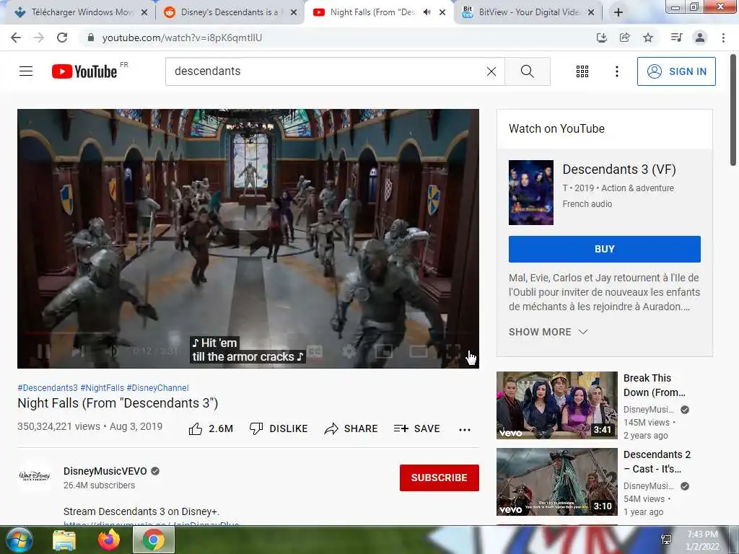The height and width of the screenshot is (554, 739).
Task: Open the taskbar clock showing 7:43 PM
Action: (x=702, y=540)
